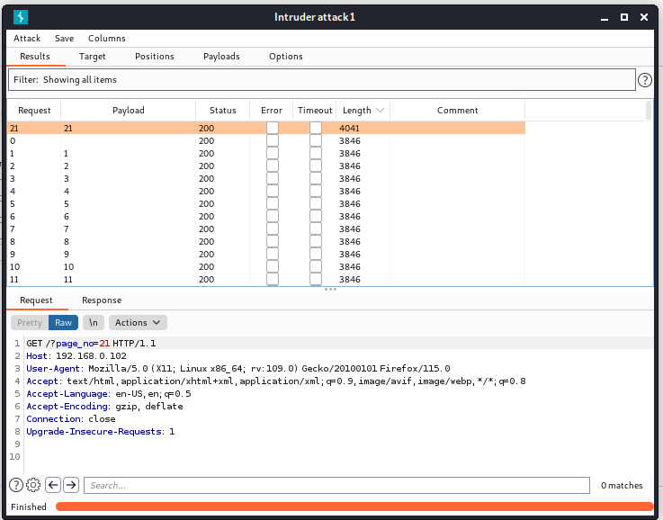
Task: Click the Host header line
Action: 76,356
